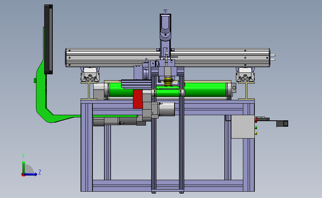Select the black monitor panel on the green arm
Viewport: 322px width, 198px height.
pos(48,39)
